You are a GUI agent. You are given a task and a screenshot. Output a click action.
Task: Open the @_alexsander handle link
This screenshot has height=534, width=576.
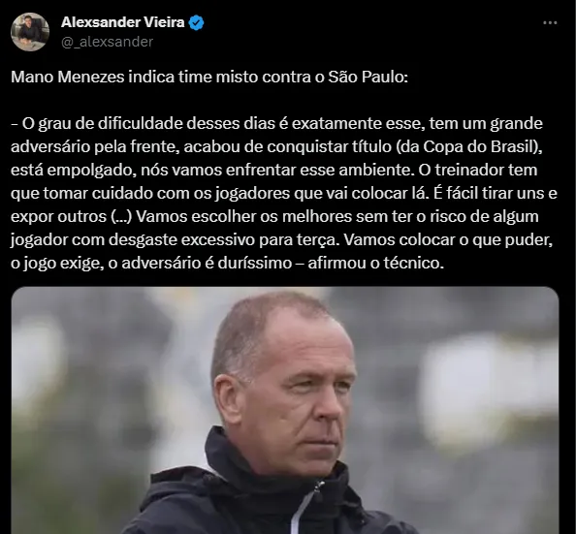pyautogui.click(x=107, y=42)
